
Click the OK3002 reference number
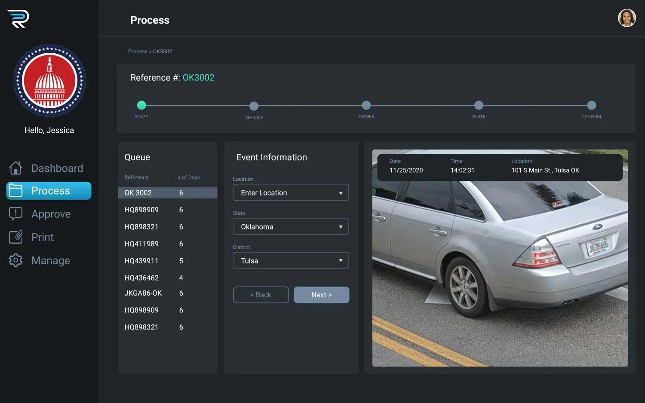click(199, 78)
